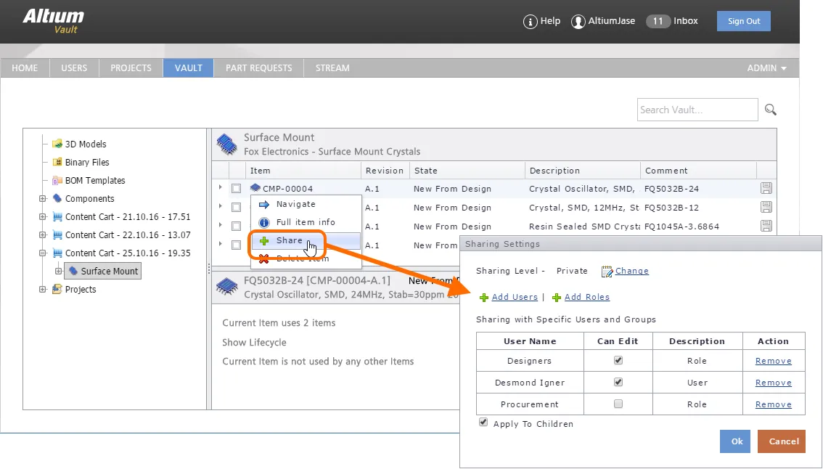Click the Surface Mount tree node icon
Screen dimensions: 823x469
pyautogui.click(x=73, y=271)
